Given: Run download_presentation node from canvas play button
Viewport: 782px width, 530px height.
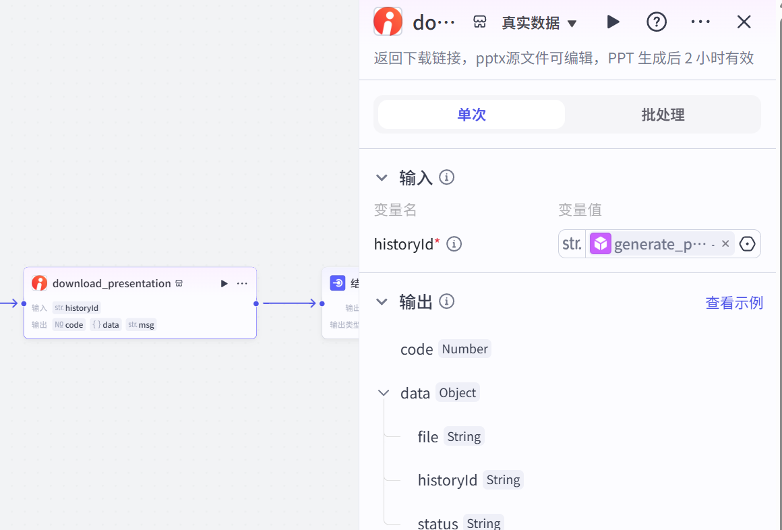Looking at the screenshot, I should click(x=224, y=284).
